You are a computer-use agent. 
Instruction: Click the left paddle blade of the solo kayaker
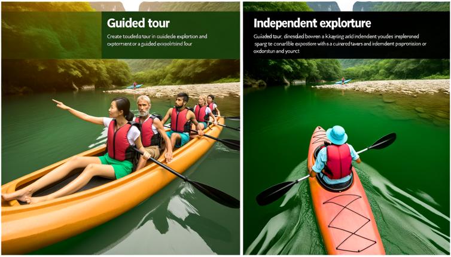(x=273, y=193)
